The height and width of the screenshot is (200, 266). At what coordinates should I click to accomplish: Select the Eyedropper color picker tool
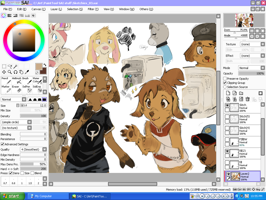[x=27, y=72]
